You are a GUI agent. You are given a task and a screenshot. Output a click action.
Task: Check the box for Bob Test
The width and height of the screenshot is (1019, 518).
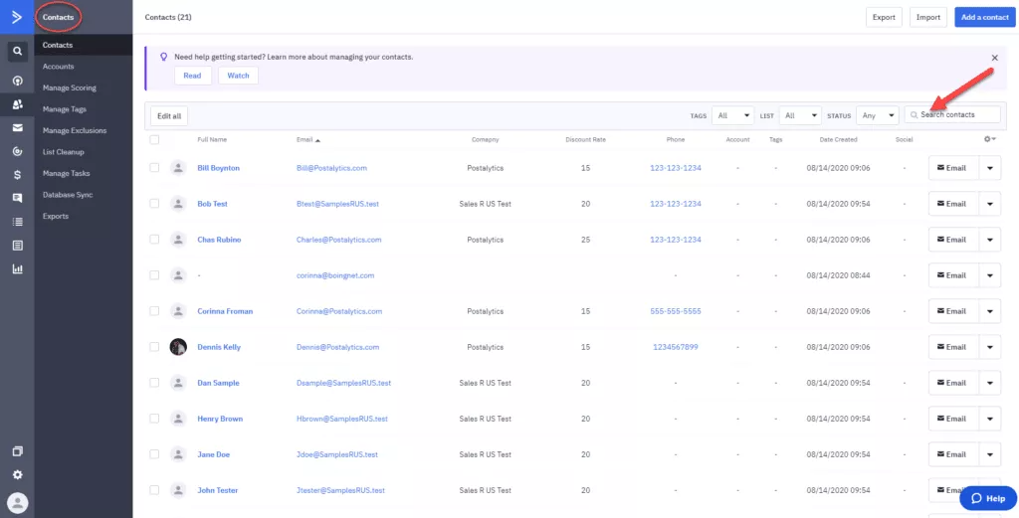click(154, 203)
